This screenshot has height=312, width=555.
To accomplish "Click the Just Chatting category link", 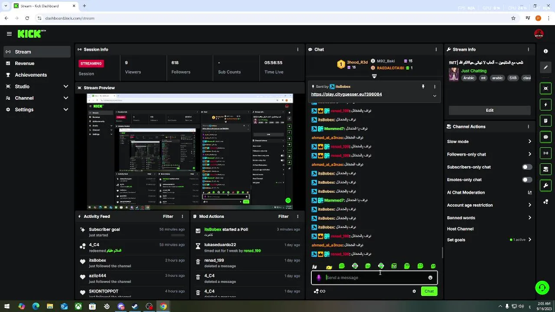I will pos(473,71).
